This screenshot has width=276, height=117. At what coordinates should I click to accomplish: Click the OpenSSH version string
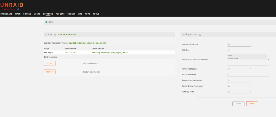[x=87, y=43]
